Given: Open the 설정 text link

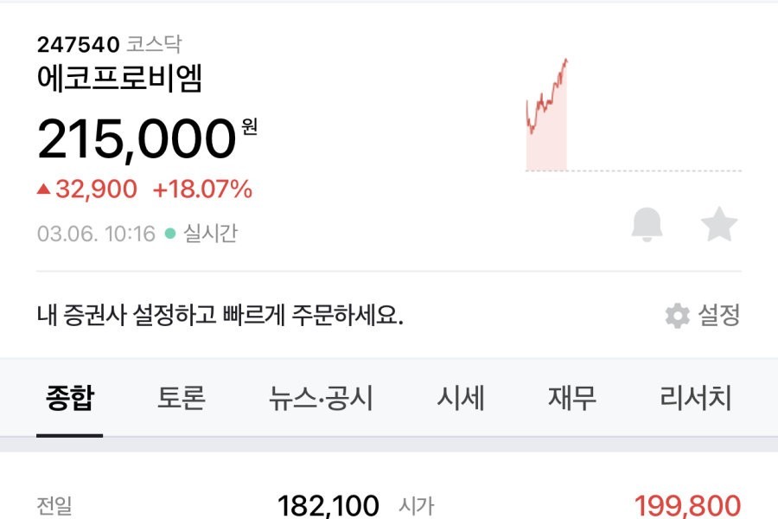Looking at the screenshot, I should point(719,316).
